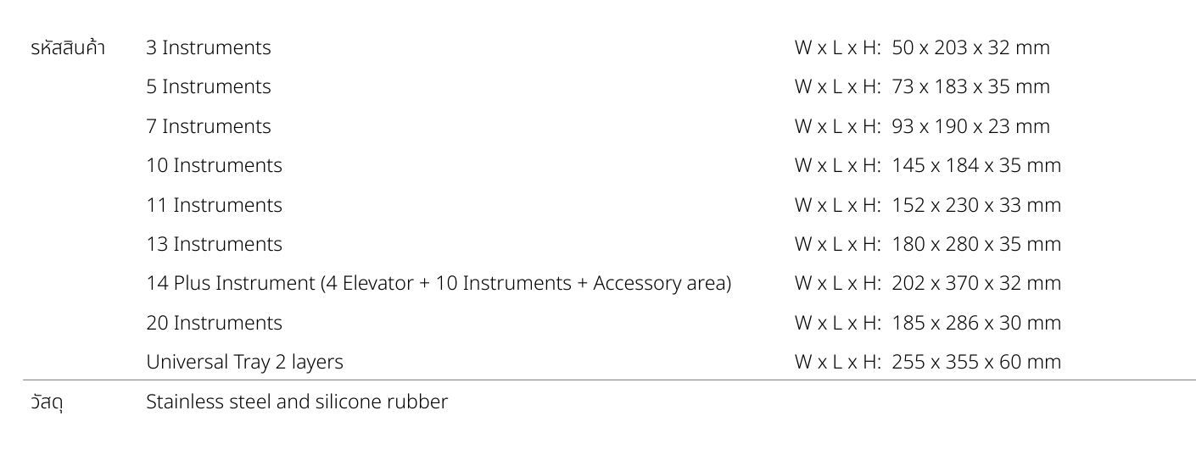Click the '20 Instruments' entry

(214, 323)
